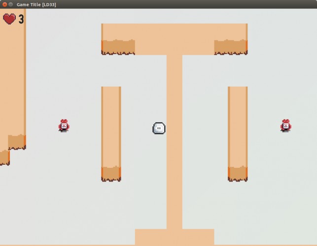The image size is (317, 246).
Task: Click empty floor between the left enemy and left pillar
Action: pos(85,126)
